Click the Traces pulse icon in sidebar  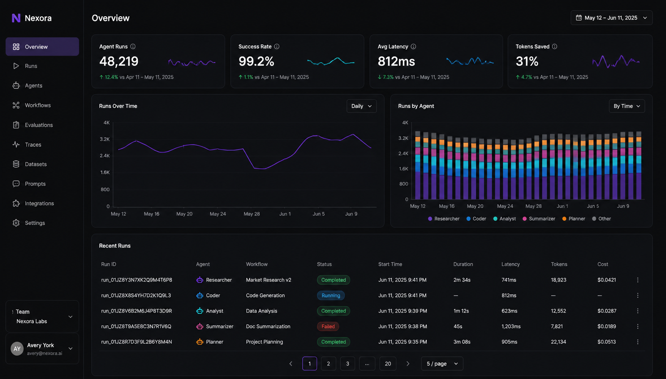16,145
